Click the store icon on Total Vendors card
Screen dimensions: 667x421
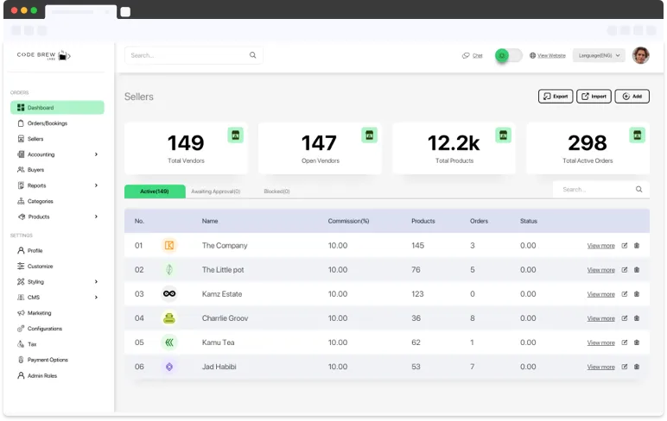(235, 135)
